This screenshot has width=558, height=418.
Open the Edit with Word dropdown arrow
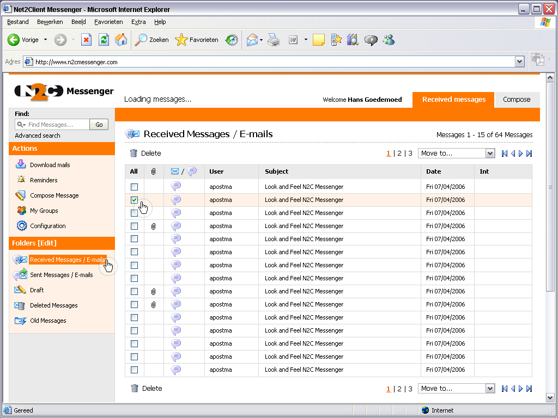(x=306, y=40)
